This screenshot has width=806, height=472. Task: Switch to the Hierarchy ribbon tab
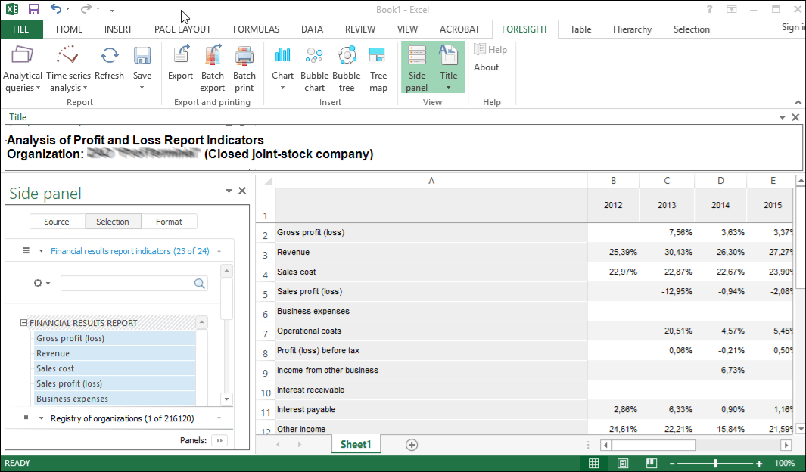point(632,29)
